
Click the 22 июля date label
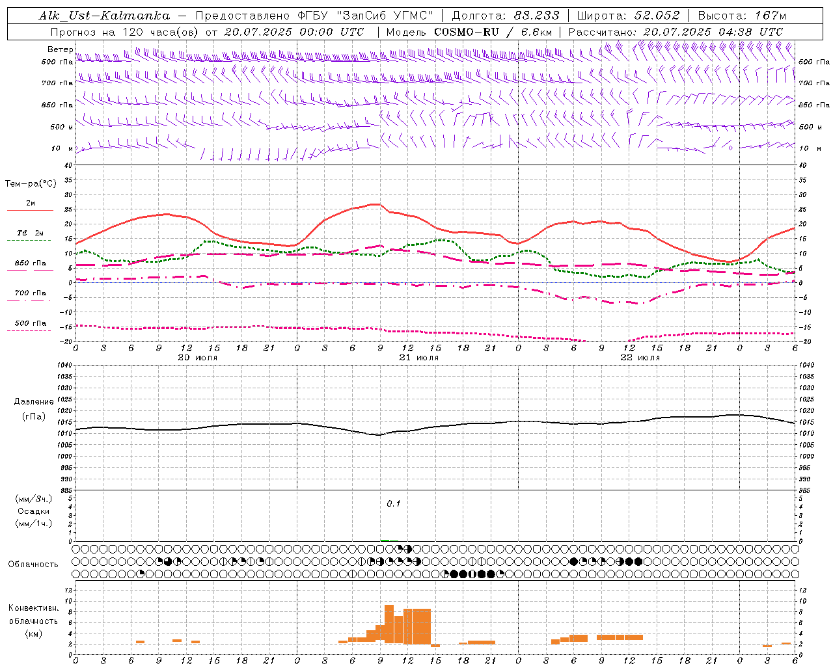click(640, 358)
